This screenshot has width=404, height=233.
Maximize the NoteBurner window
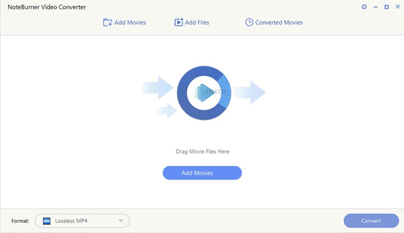(x=387, y=7)
